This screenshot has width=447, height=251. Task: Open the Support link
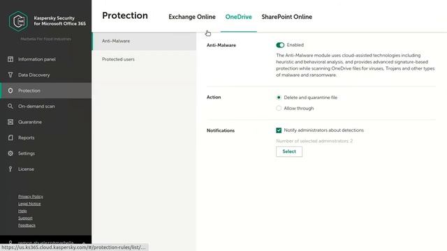25,218
